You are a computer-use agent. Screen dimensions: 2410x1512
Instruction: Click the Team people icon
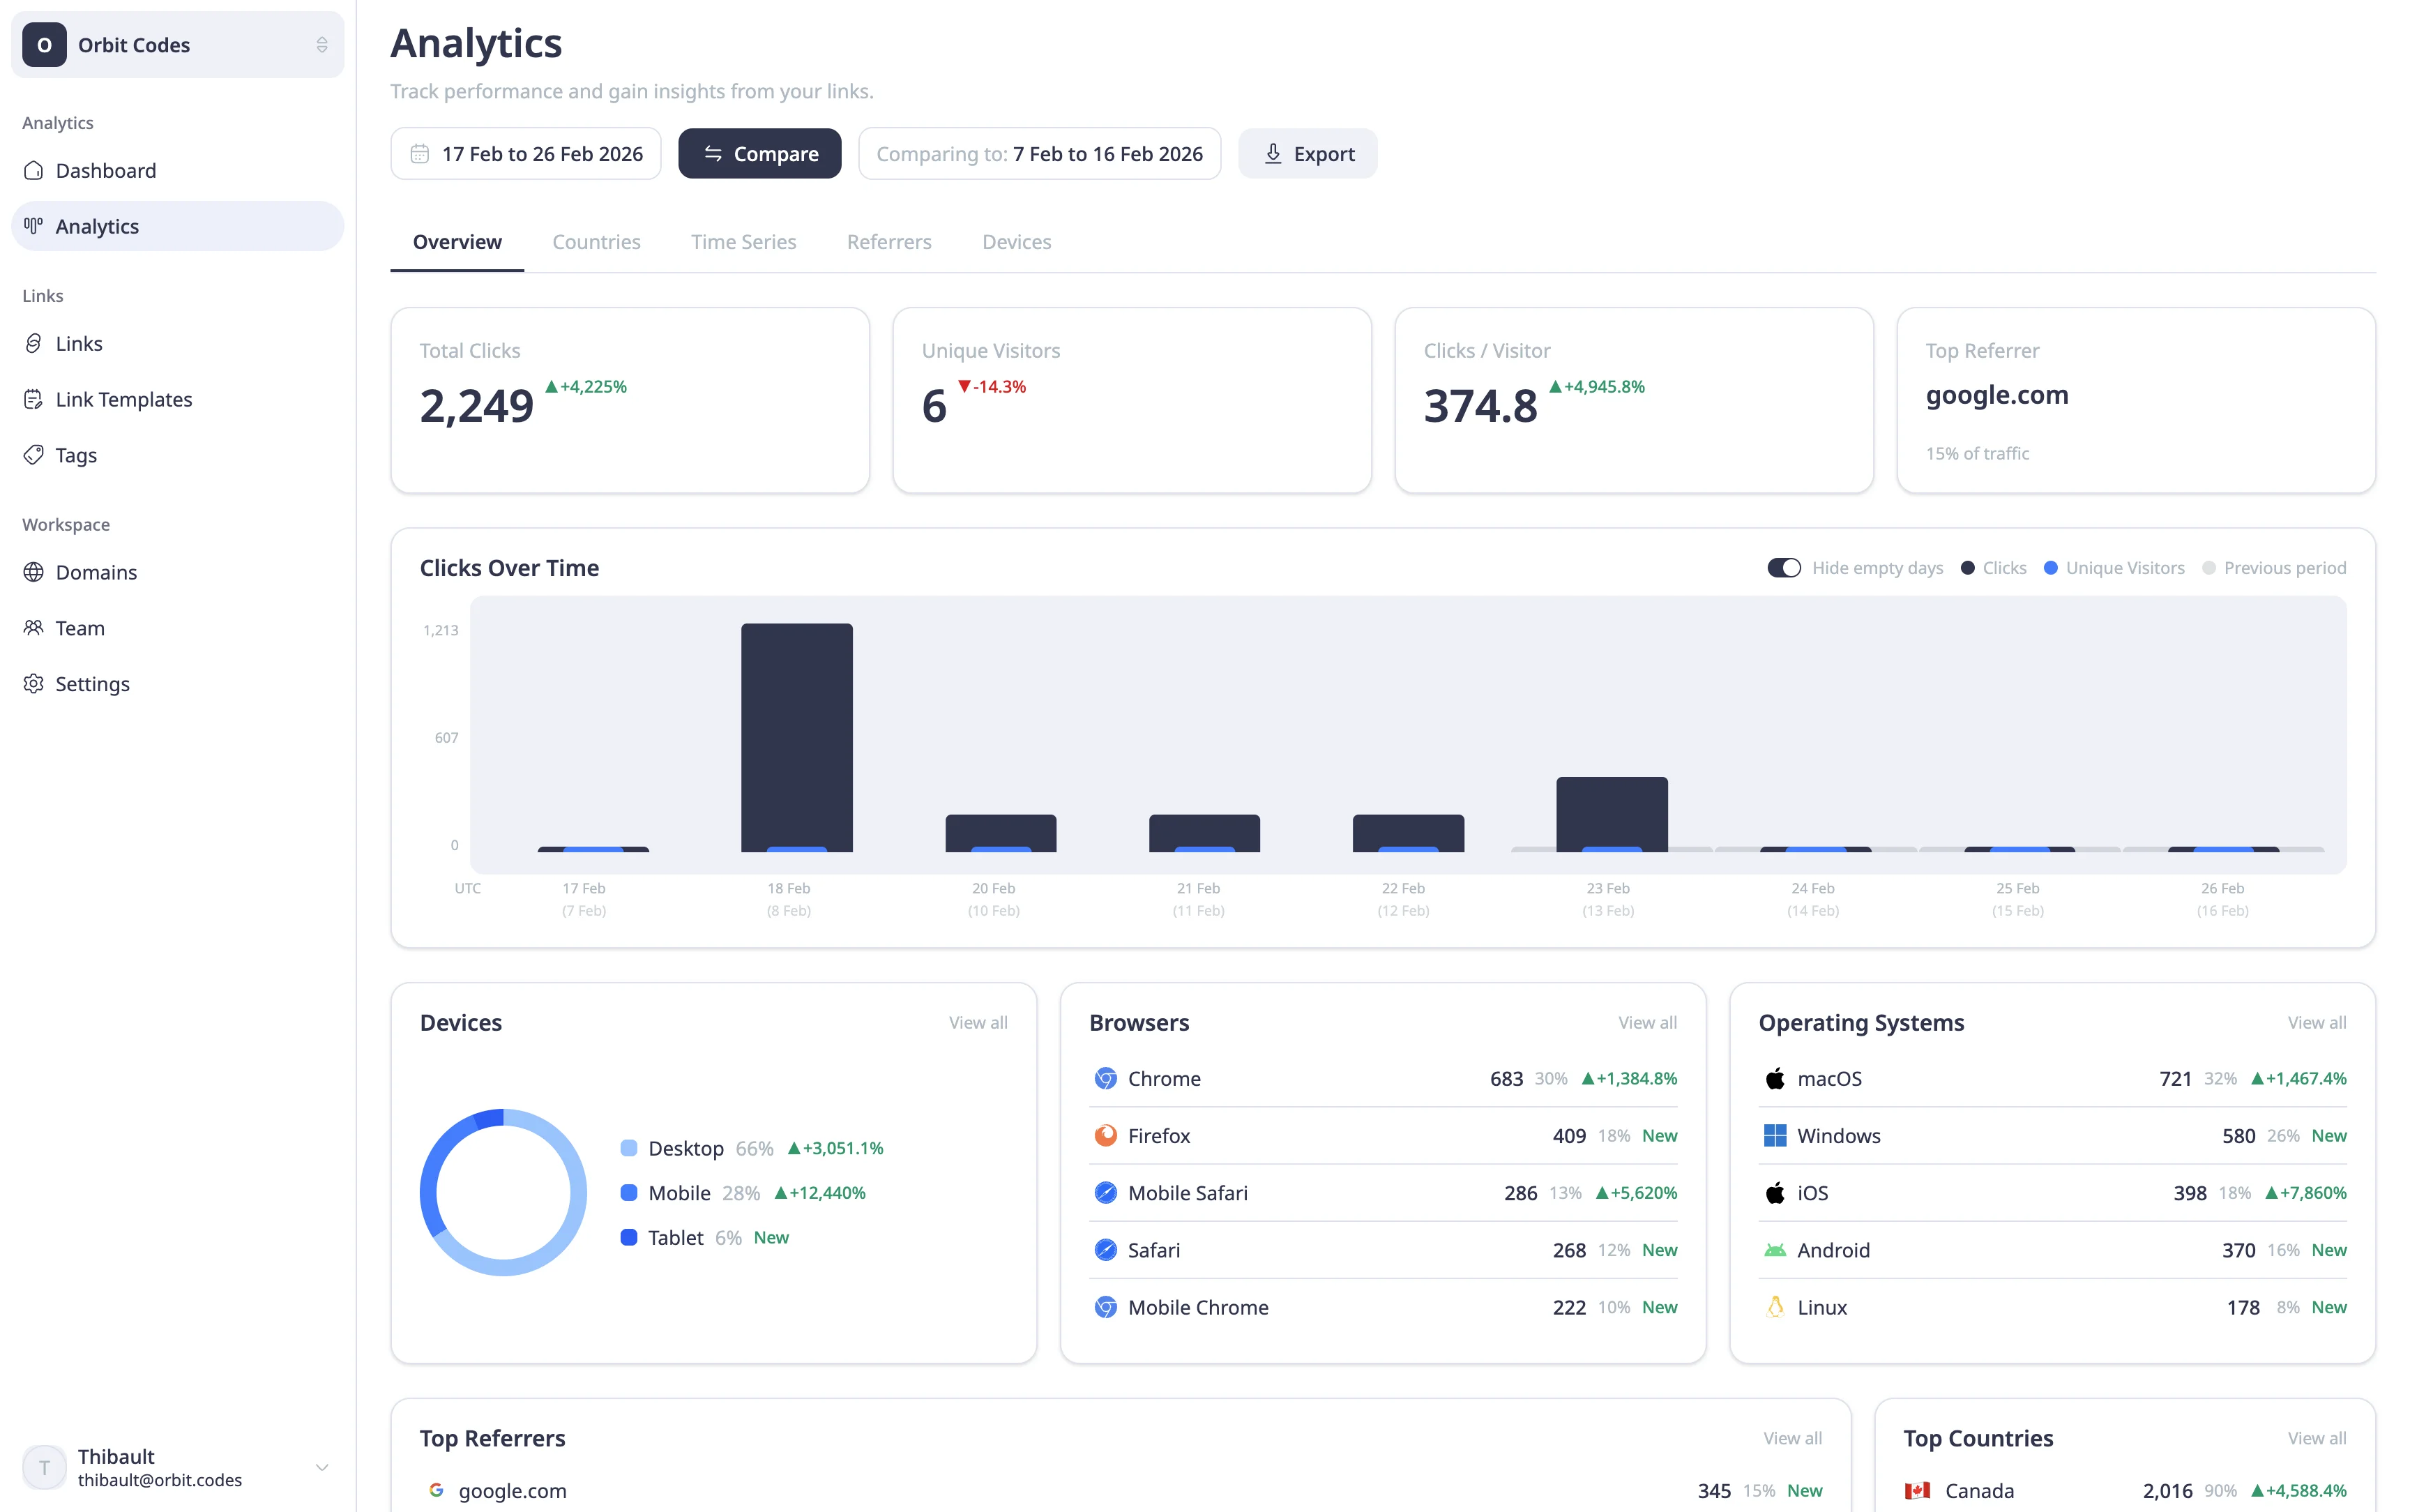34,628
